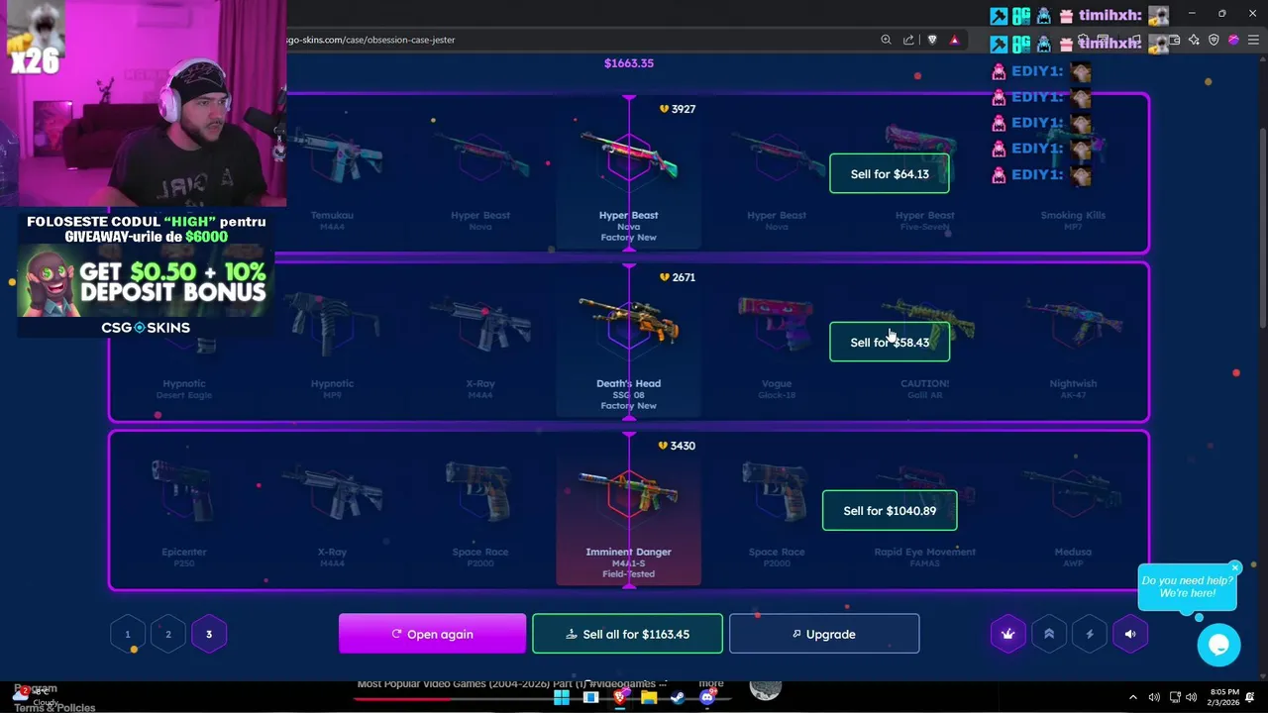
Task: Click the Medusa AWP skin
Action: coord(1073,511)
